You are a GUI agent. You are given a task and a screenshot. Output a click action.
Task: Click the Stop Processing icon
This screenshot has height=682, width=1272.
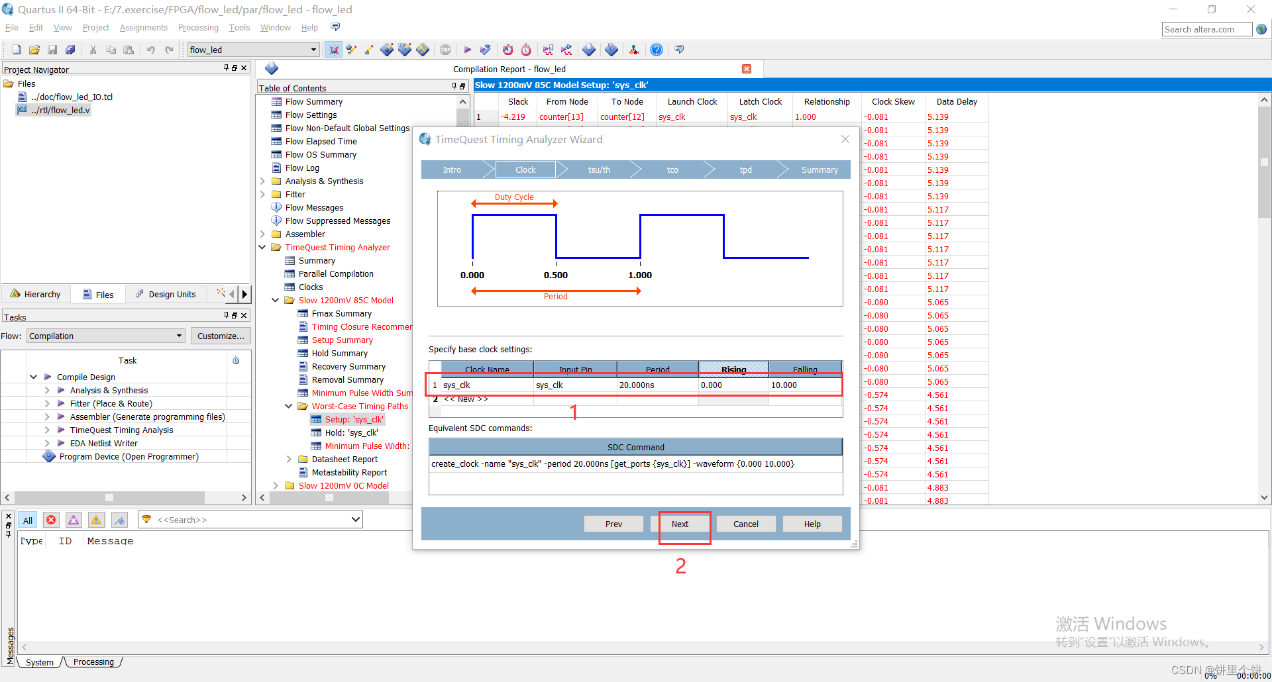pos(445,50)
